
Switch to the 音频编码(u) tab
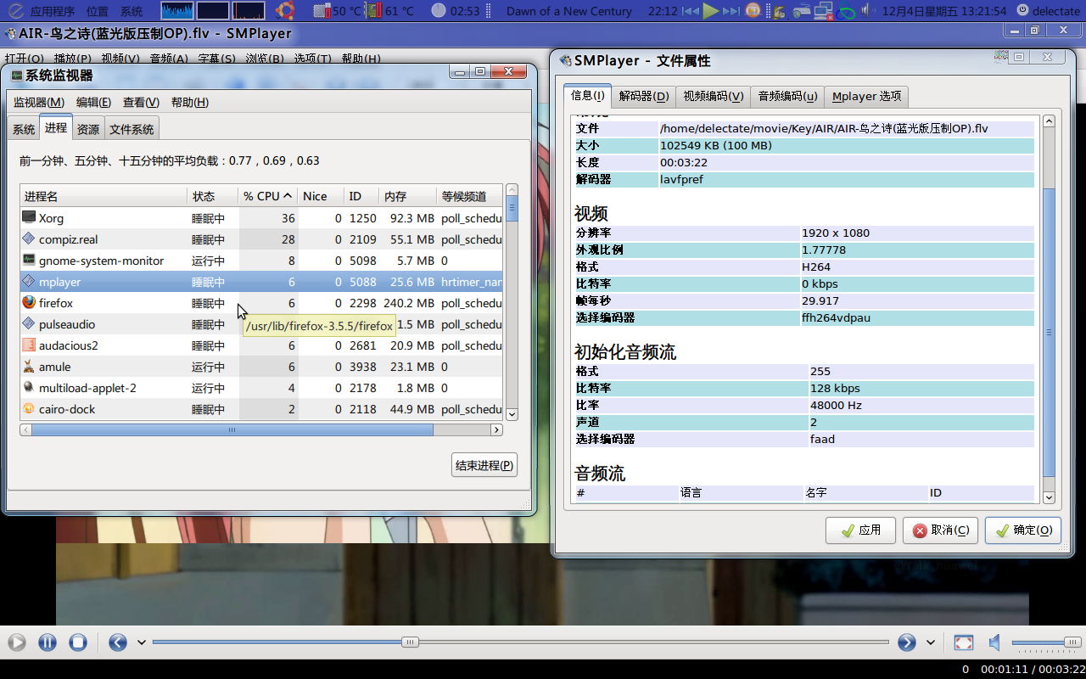point(787,96)
